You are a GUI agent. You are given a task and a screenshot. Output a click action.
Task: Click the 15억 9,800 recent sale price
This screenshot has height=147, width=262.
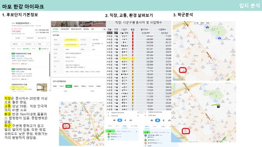[x=16, y=31]
